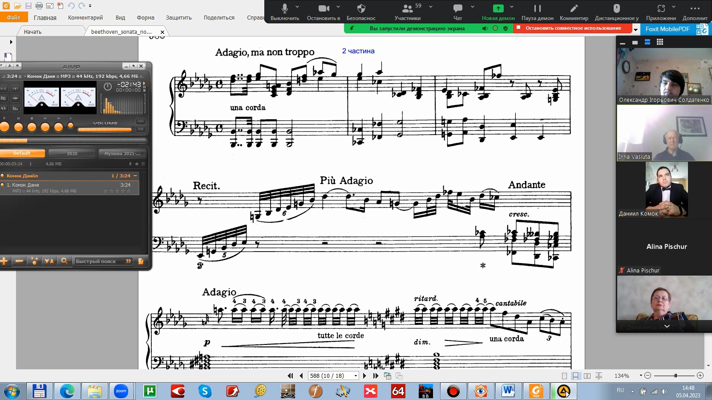Mute microphone with Выключить button in Zoom
Screen dimensions: 712x400
(285, 12)
